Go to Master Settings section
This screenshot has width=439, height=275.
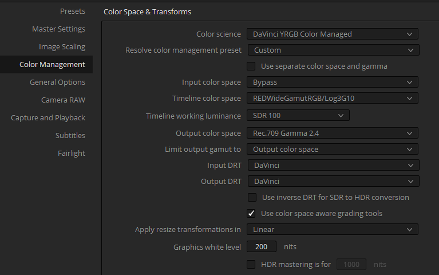tap(58, 29)
